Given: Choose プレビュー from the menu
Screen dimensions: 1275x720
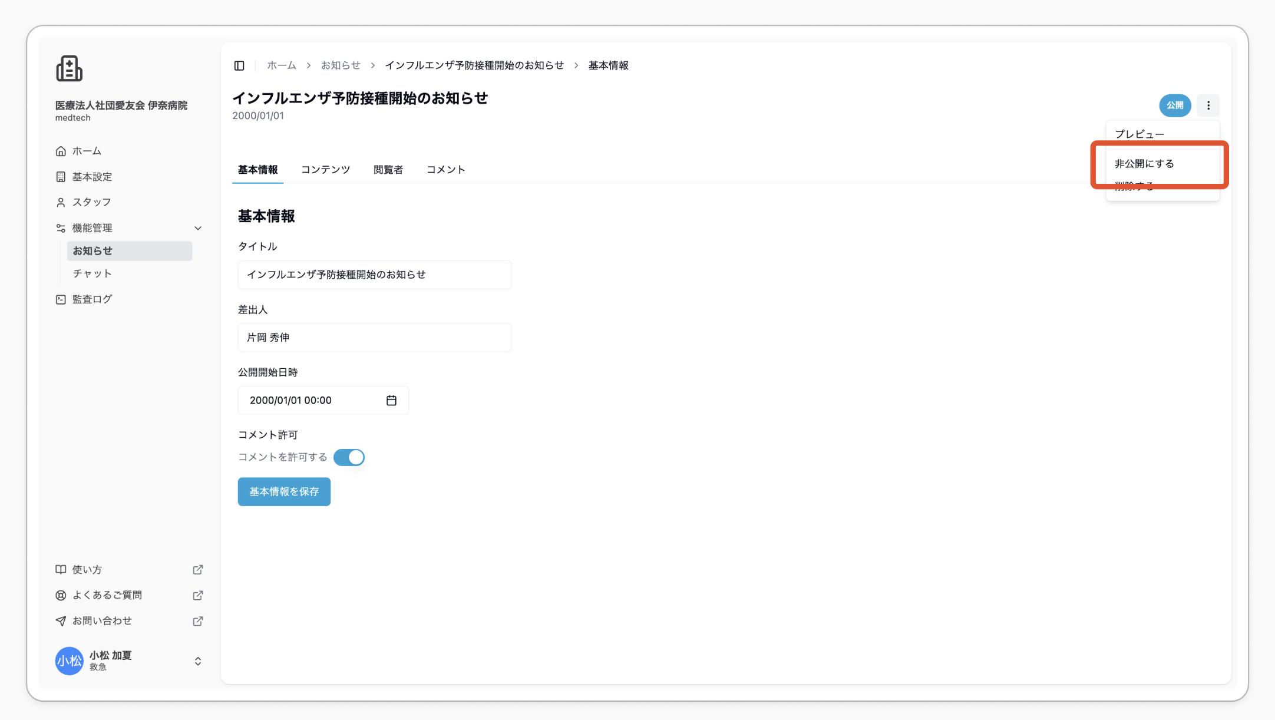Looking at the screenshot, I should [1162, 134].
